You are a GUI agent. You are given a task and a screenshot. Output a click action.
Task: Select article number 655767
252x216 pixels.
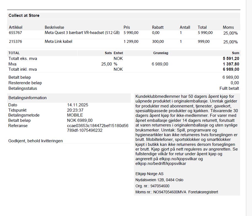(x=15, y=33)
